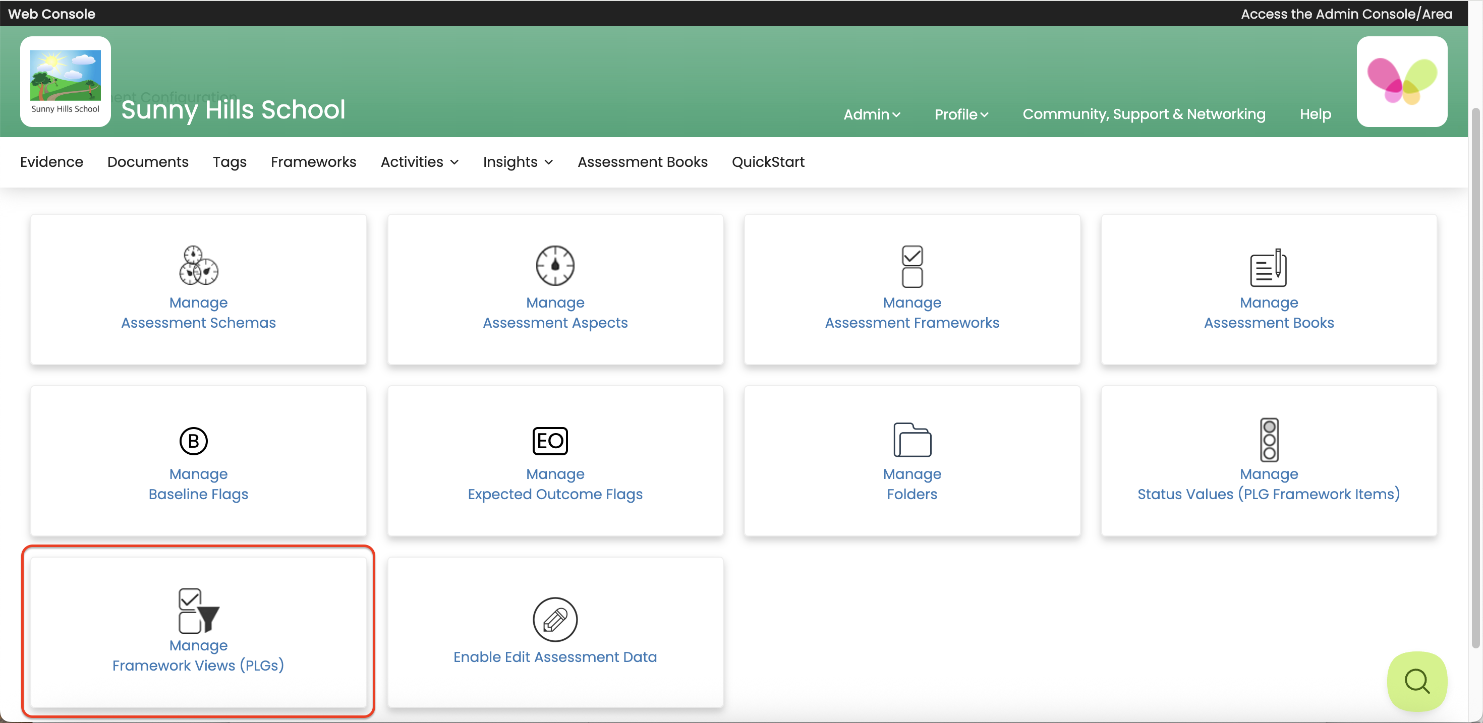Click the Status Values traffic light icon

pos(1269,440)
